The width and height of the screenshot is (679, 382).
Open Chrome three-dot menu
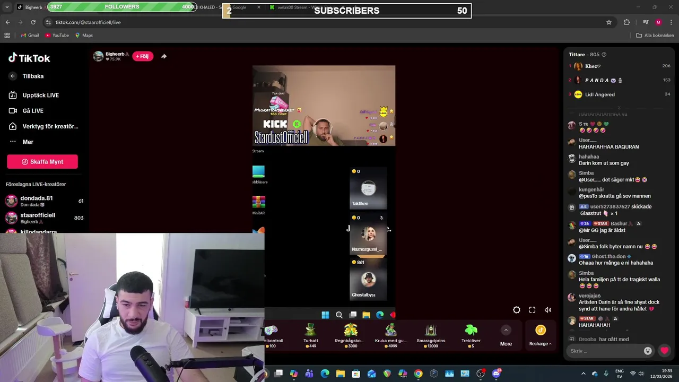click(671, 22)
